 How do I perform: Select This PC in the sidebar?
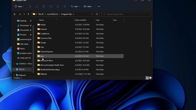[22, 69]
